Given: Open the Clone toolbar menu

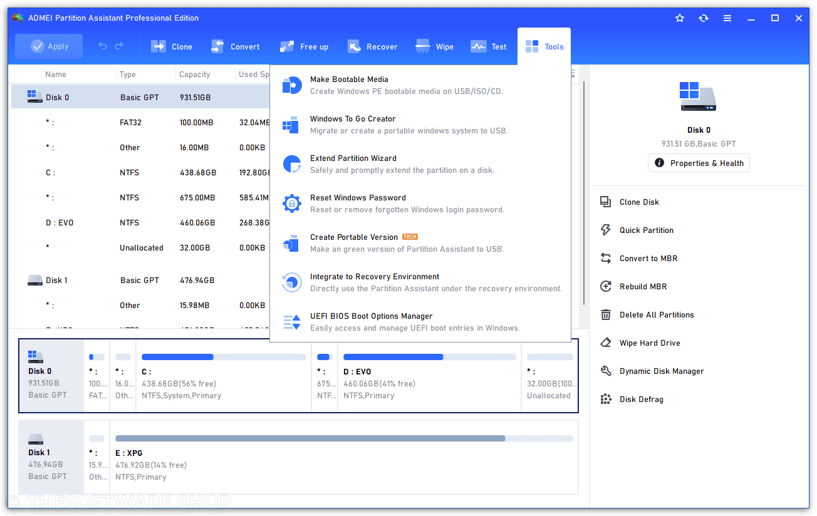Looking at the screenshot, I should pyautogui.click(x=171, y=46).
